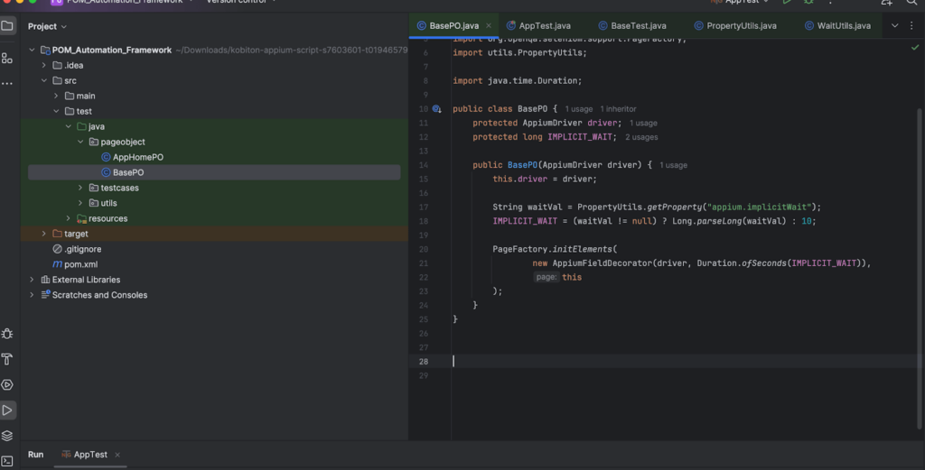
Task: Open the Project tool window folder icon
Action: coord(7,26)
